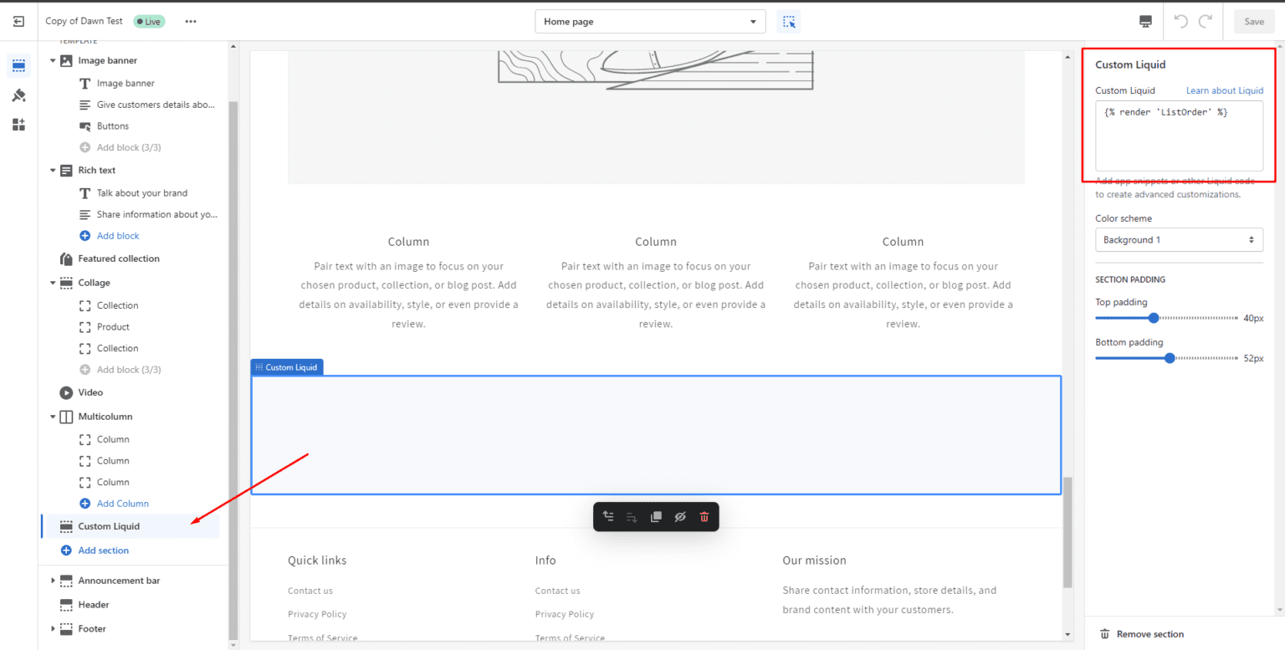Click the move section up icon
The height and width of the screenshot is (650, 1285).
pos(608,517)
